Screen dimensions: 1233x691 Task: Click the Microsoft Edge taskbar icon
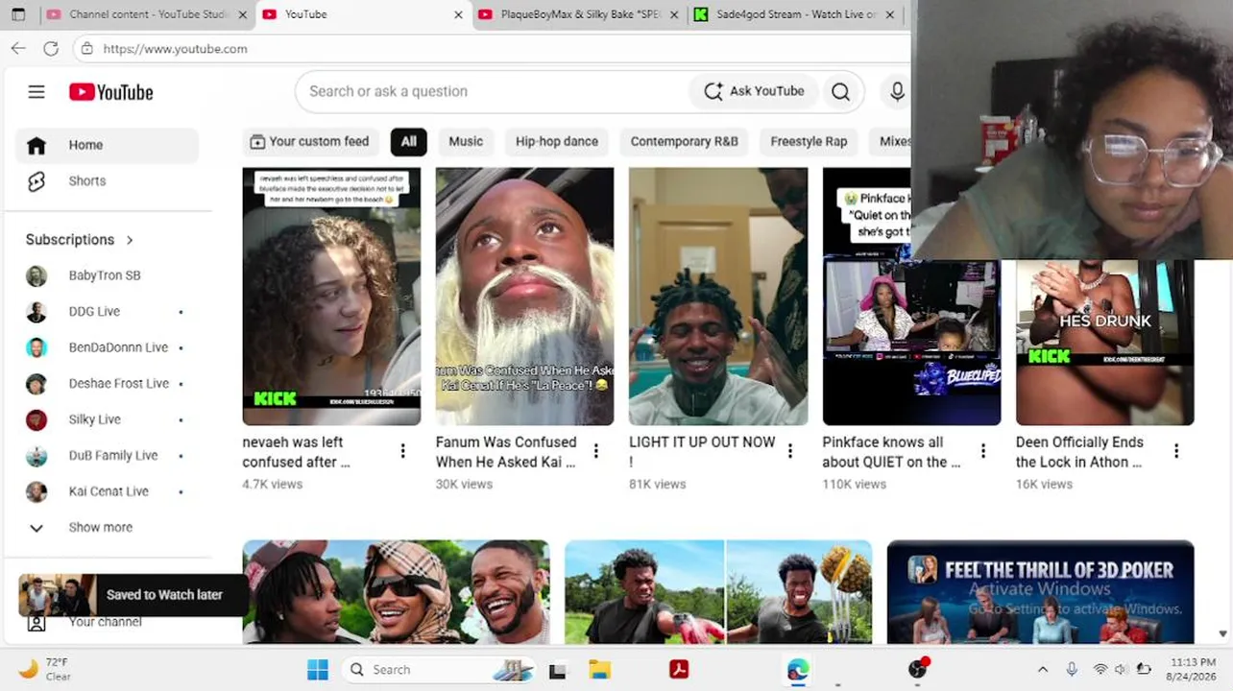click(x=797, y=669)
